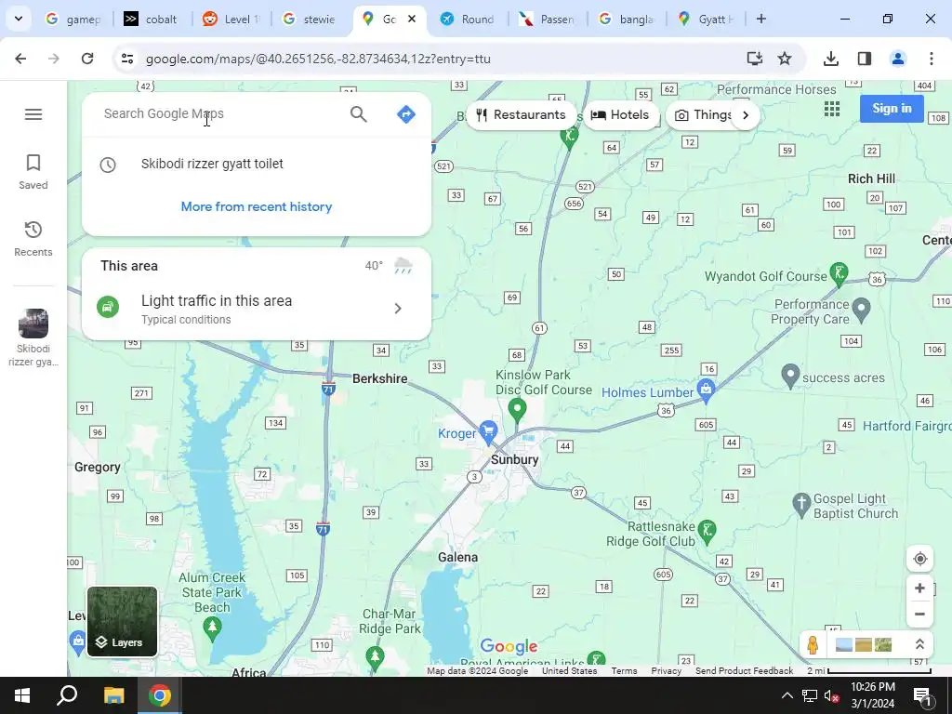Screen dimensions: 952x714
Task: Bookmark this page with the star icon
Action: click(785, 59)
